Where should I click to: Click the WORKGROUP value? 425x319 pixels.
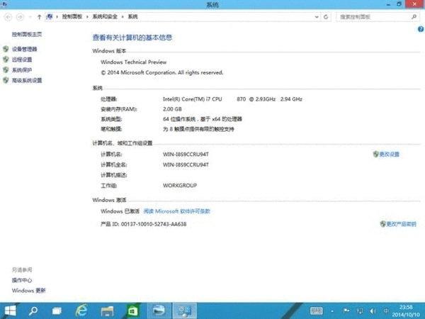pyautogui.click(x=180, y=186)
